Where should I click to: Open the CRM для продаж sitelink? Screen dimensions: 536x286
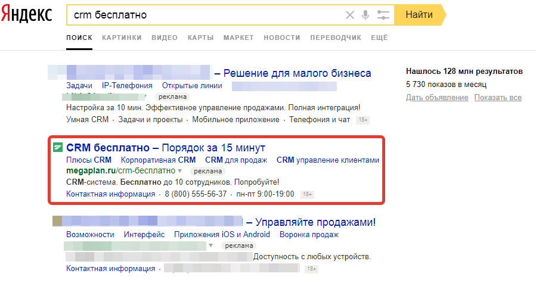point(236,160)
